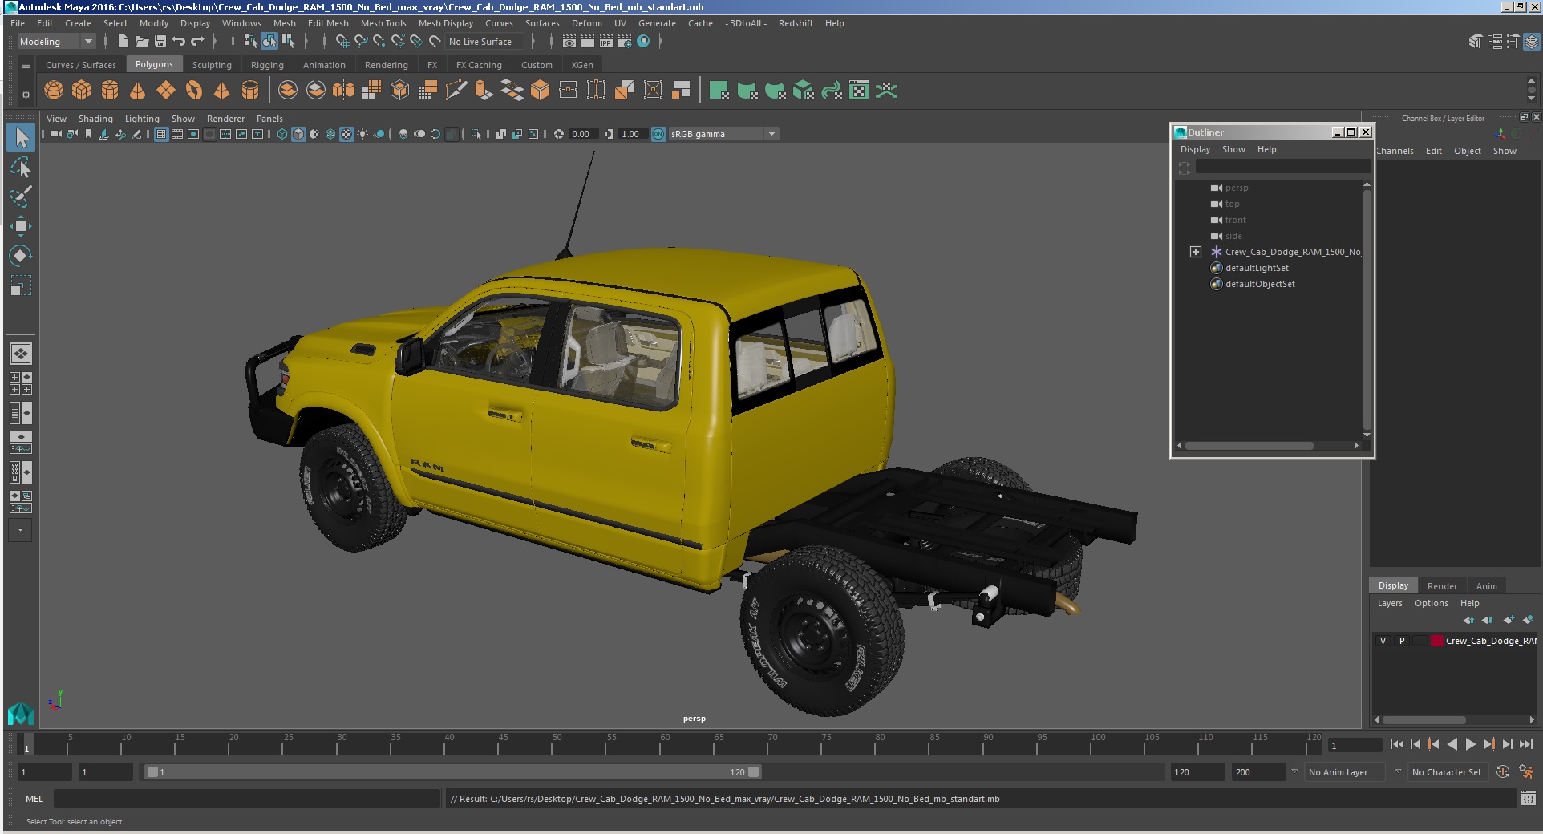The height and width of the screenshot is (834, 1543).
Task: Go to start of playback range
Action: click(x=1397, y=744)
